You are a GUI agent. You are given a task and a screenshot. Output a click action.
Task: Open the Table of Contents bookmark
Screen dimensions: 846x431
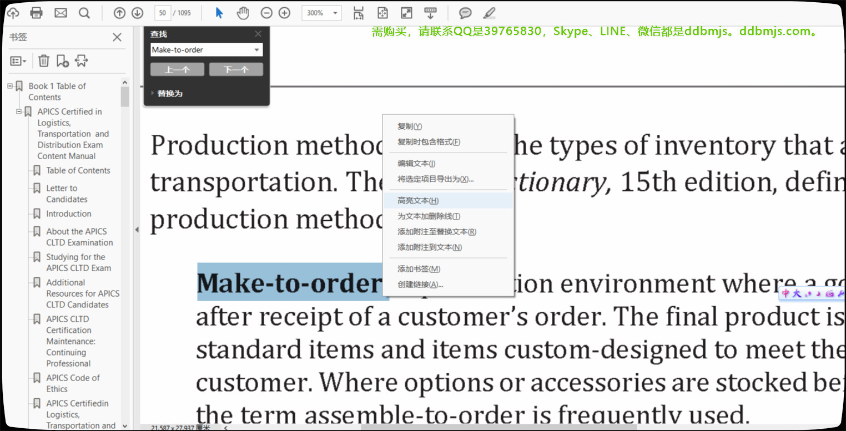(78, 170)
